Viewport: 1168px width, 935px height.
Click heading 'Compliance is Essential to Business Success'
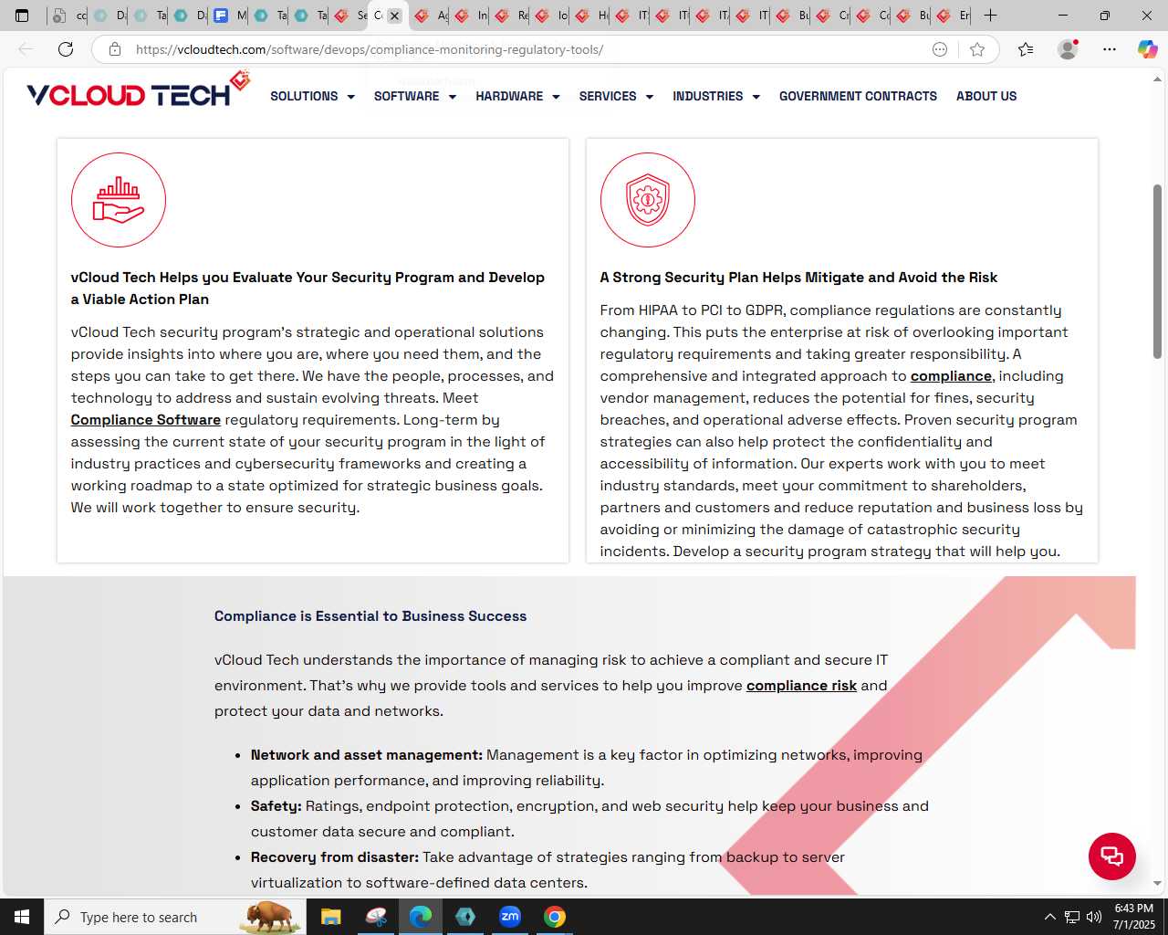[x=370, y=616]
